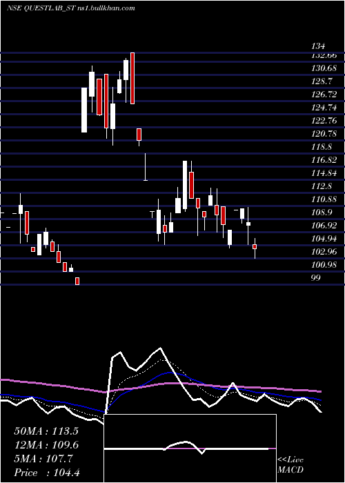Click the 134 price axis label

coord(318,46)
